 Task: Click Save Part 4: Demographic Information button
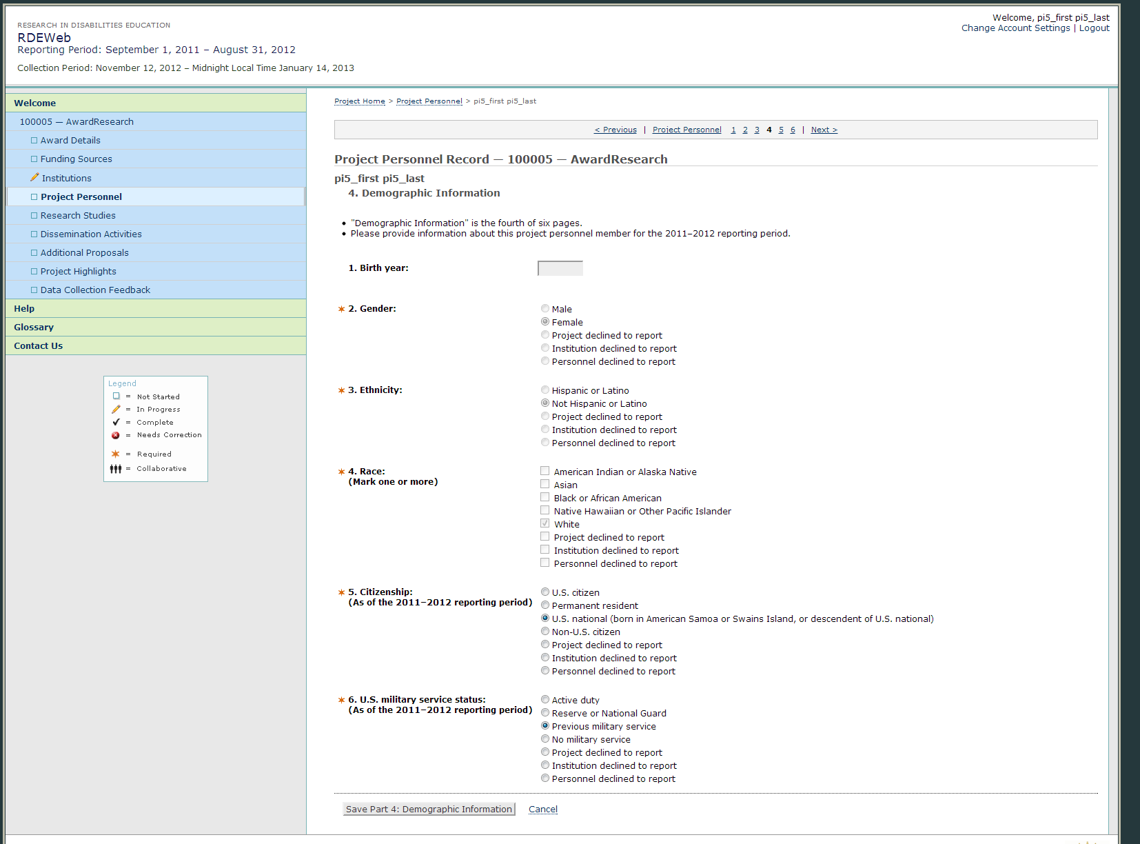[429, 810]
